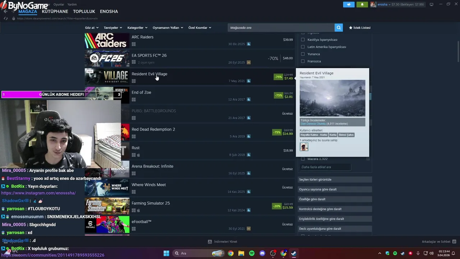This screenshot has width=460, height=259.
Task: Open the Instagram link in chat overlay
Action: (x=38, y=193)
